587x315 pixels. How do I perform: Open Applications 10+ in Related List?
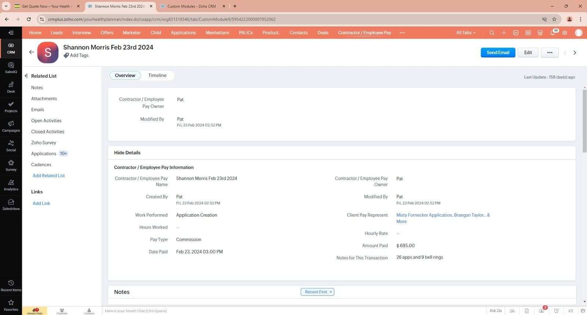(x=50, y=153)
